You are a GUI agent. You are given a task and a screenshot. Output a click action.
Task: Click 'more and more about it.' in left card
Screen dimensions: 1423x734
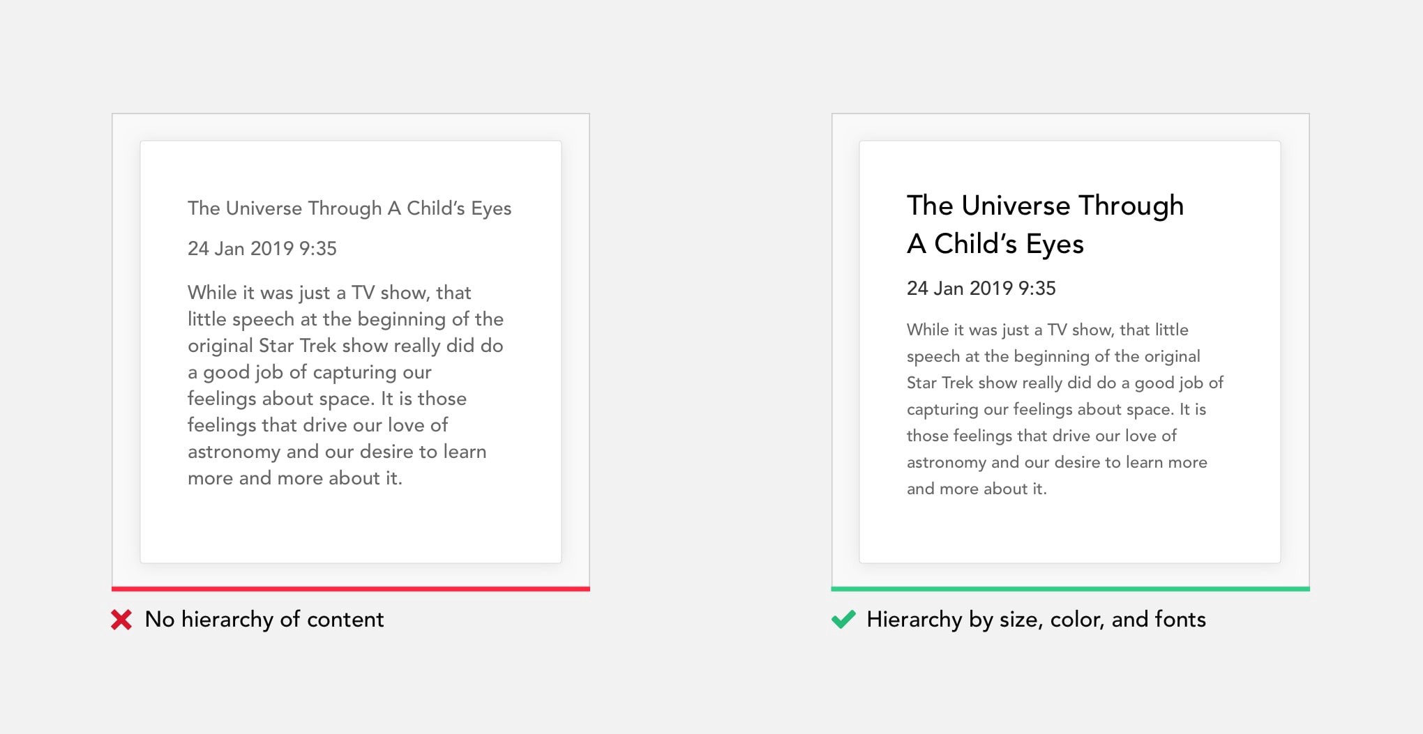click(295, 478)
